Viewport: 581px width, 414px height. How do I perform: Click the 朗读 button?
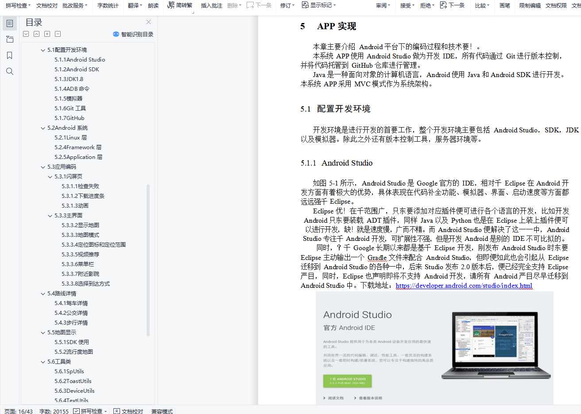click(x=153, y=5)
